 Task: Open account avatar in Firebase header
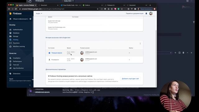(151, 13)
